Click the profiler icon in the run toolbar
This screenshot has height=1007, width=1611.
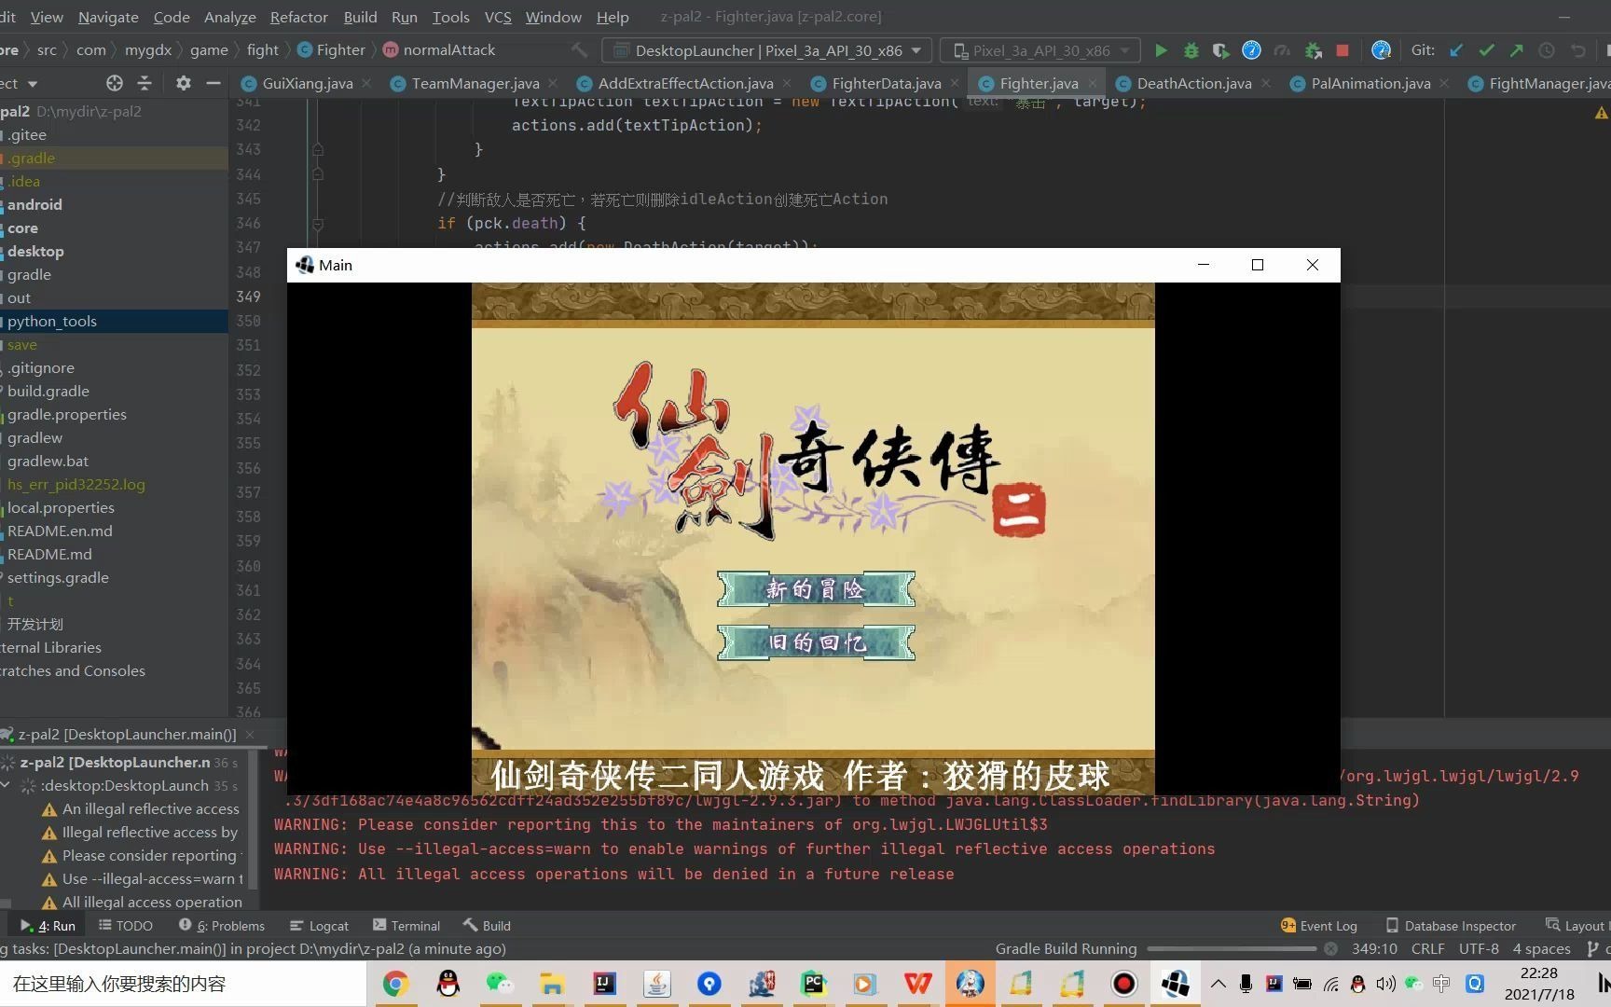[1282, 50]
